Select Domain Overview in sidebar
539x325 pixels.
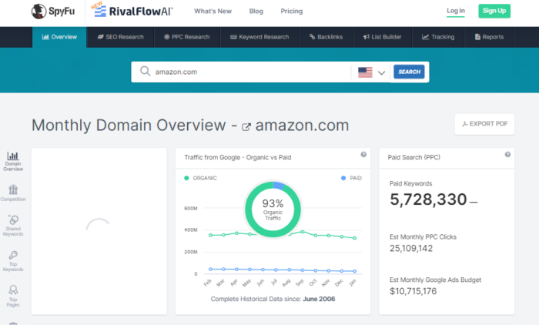[x=13, y=161]
